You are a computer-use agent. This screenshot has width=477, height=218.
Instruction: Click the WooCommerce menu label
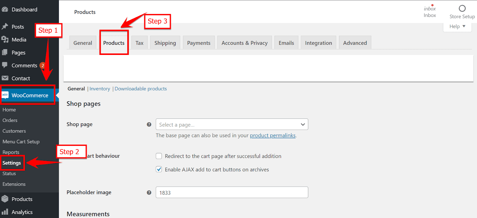(30, 95)
